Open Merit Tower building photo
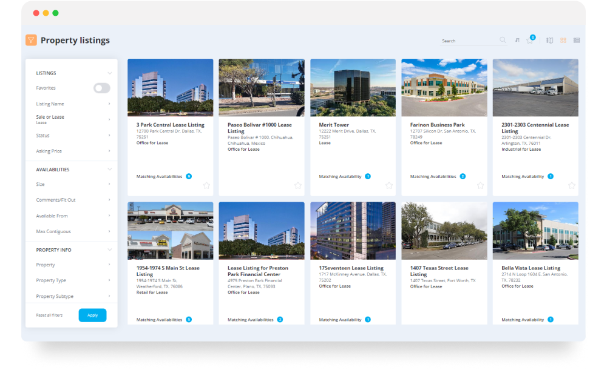The image size is (607, 370). pyautogui.click(x=353, y=87)
